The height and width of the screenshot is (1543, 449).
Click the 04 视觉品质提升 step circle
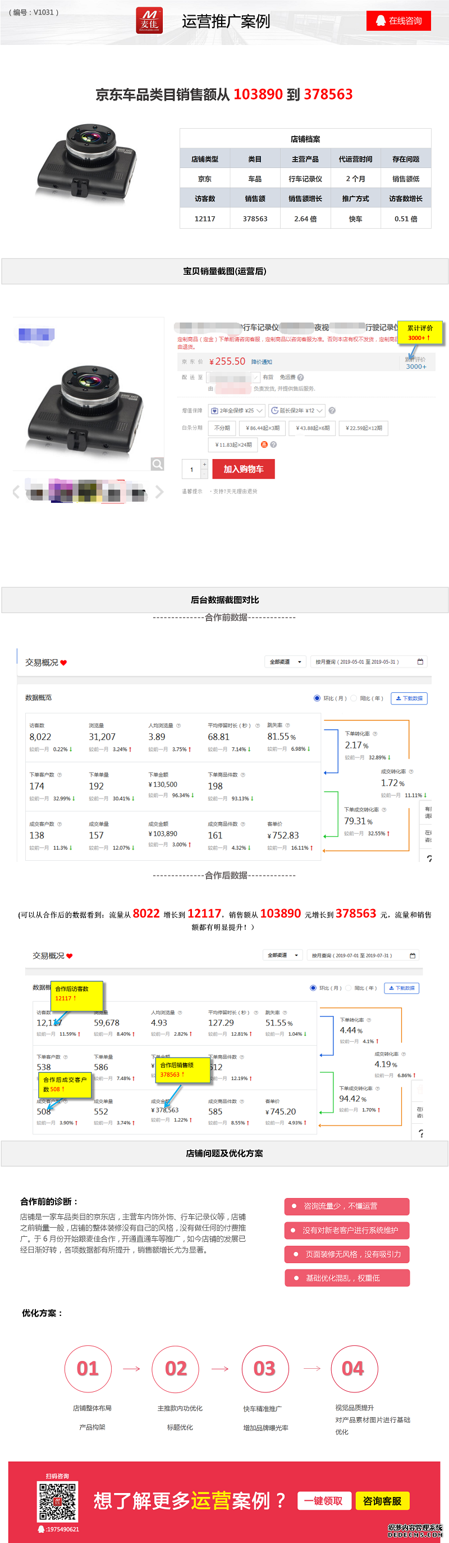point(353,1369)
